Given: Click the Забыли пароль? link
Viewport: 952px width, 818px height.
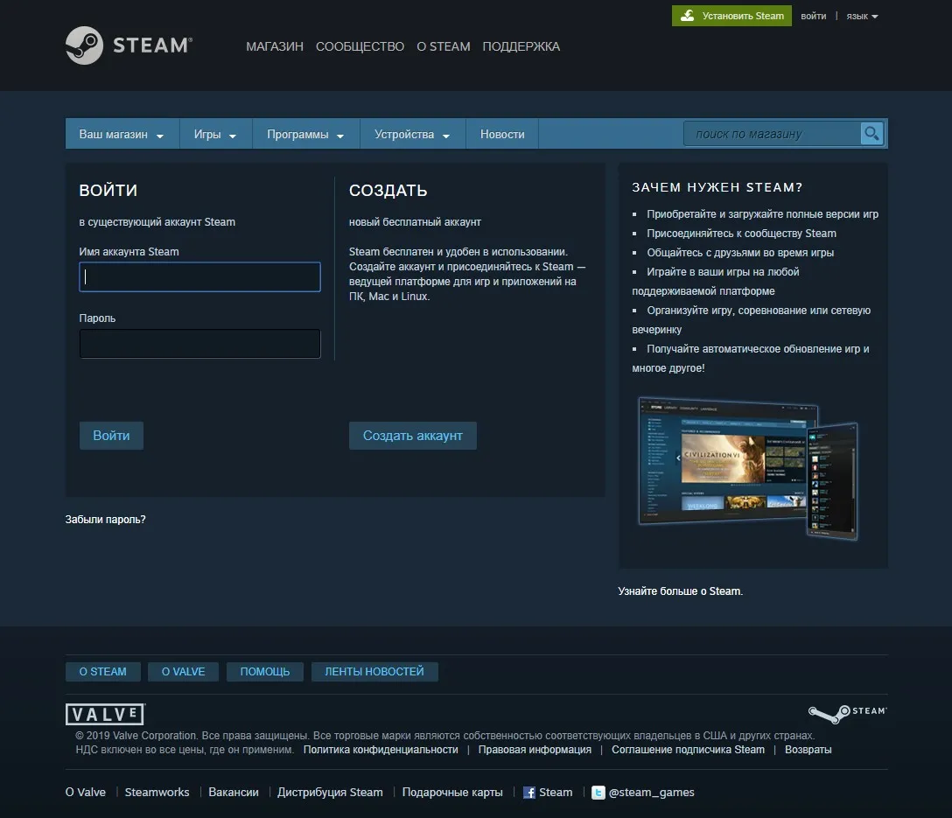Looking at the screenshot, I should [106, 520].
